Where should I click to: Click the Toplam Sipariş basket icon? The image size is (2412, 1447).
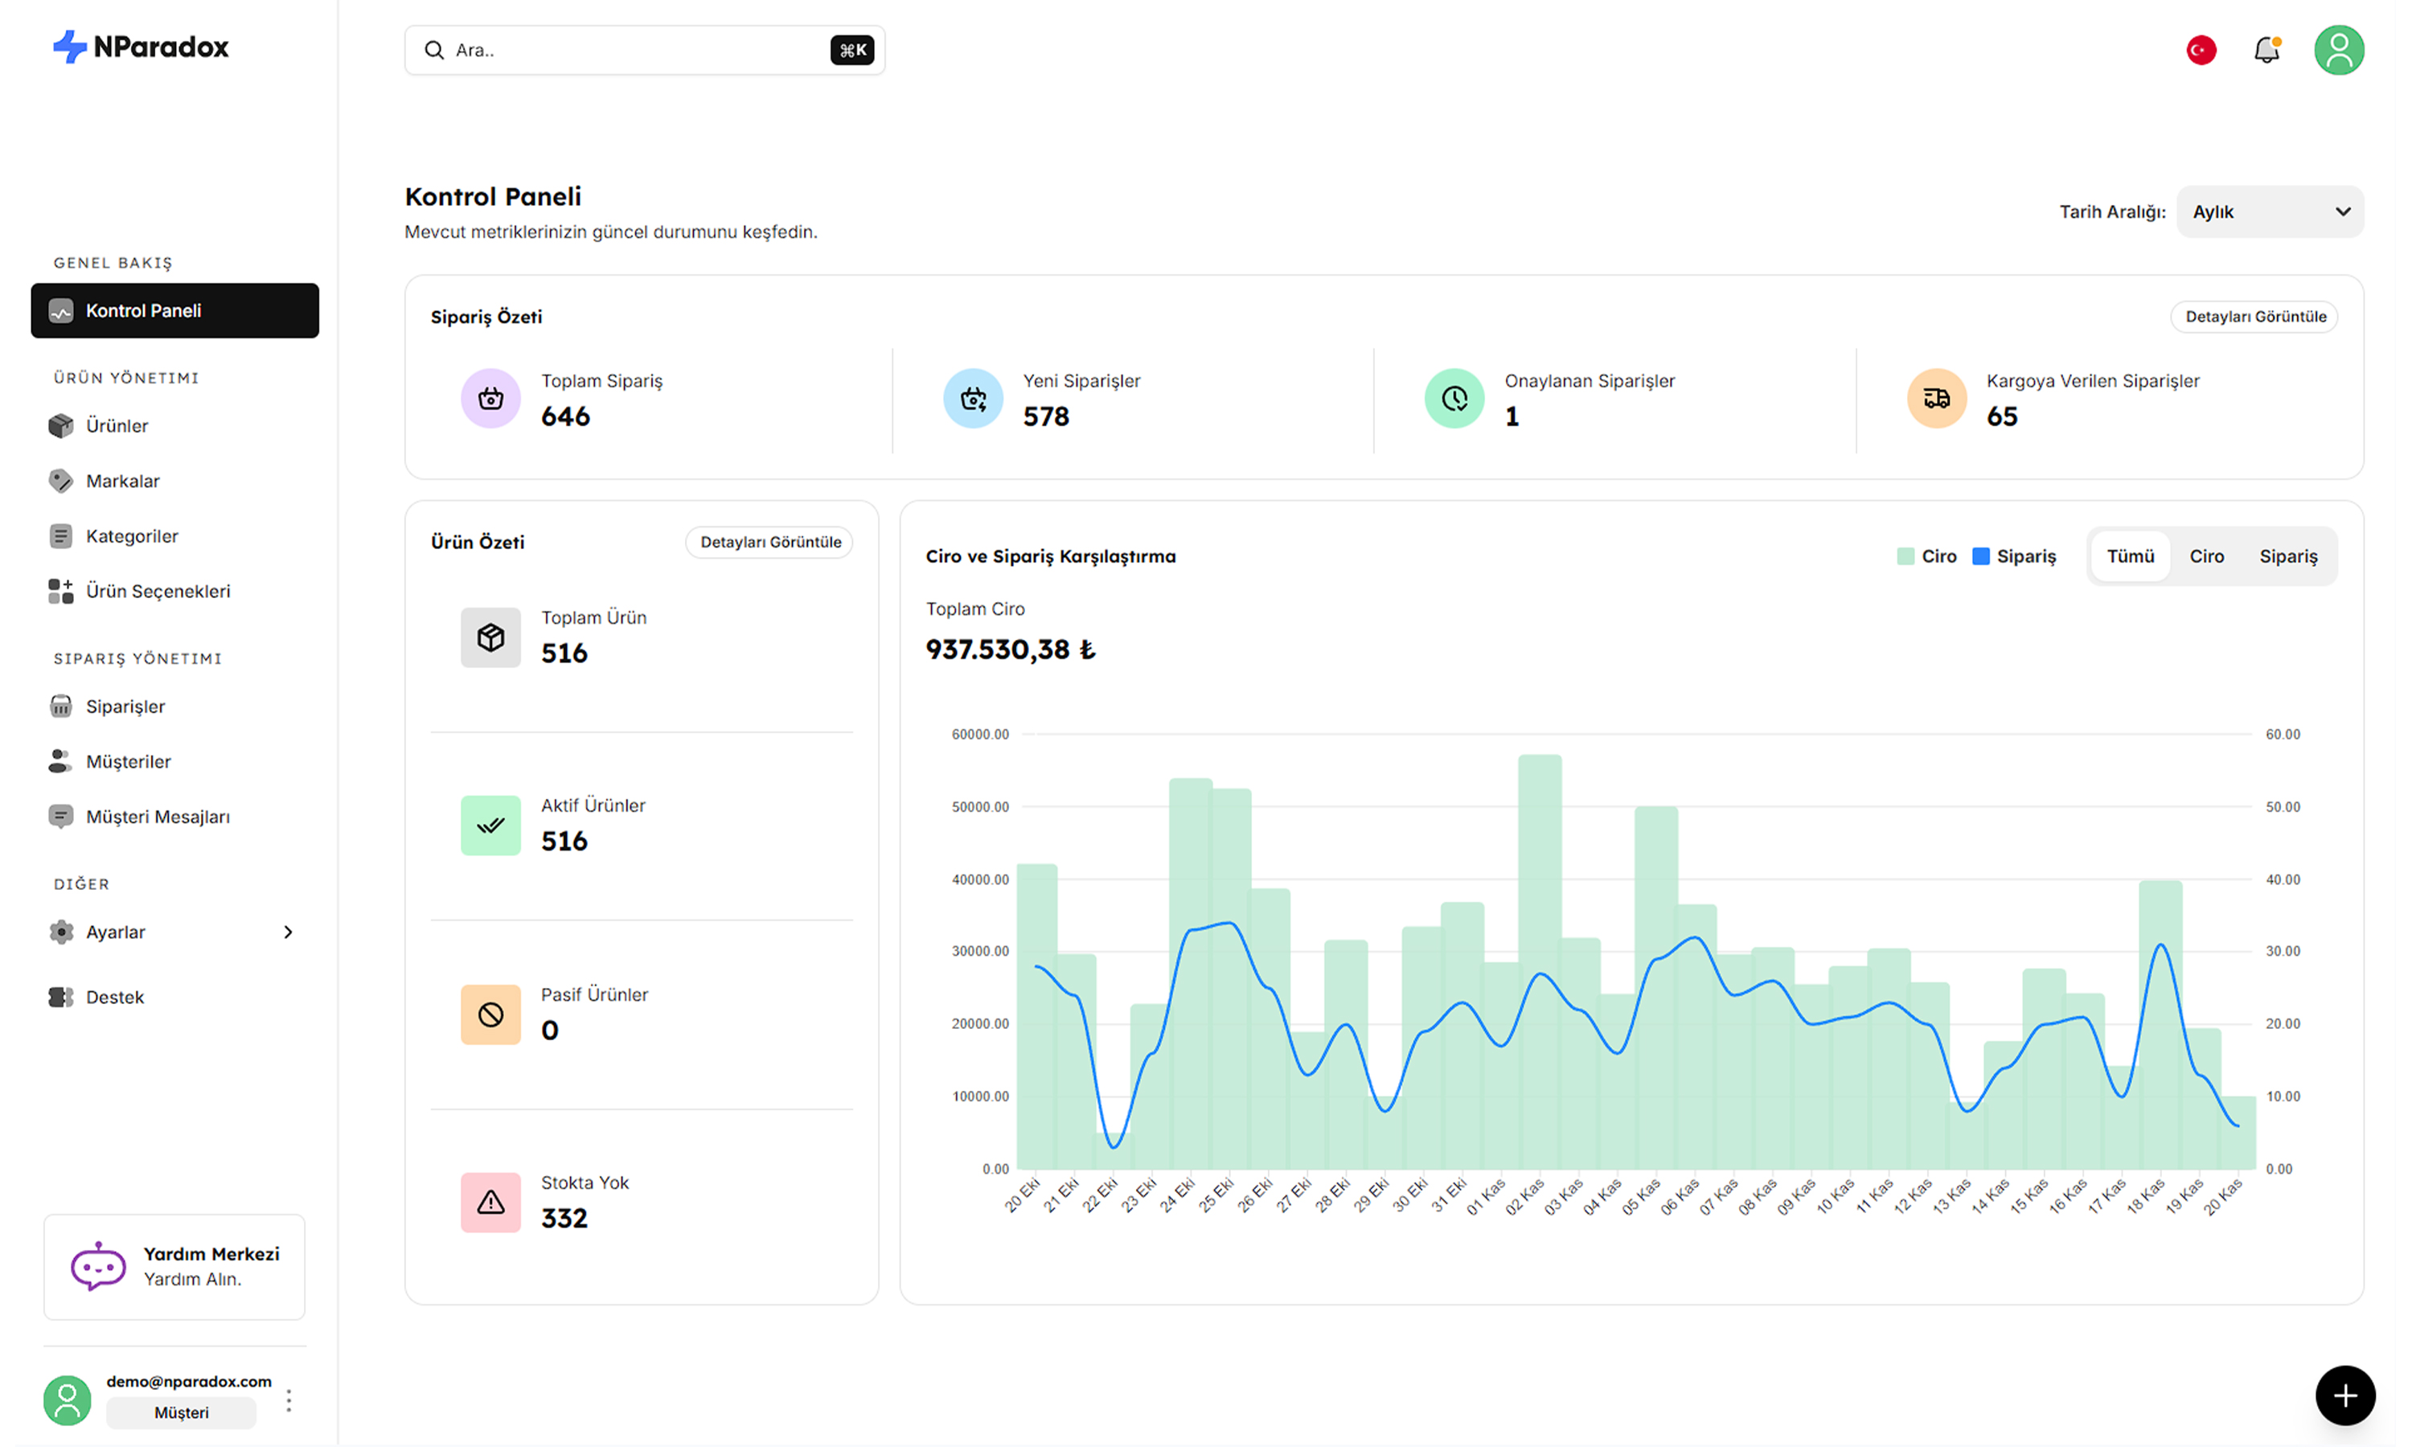coord(490,398)
